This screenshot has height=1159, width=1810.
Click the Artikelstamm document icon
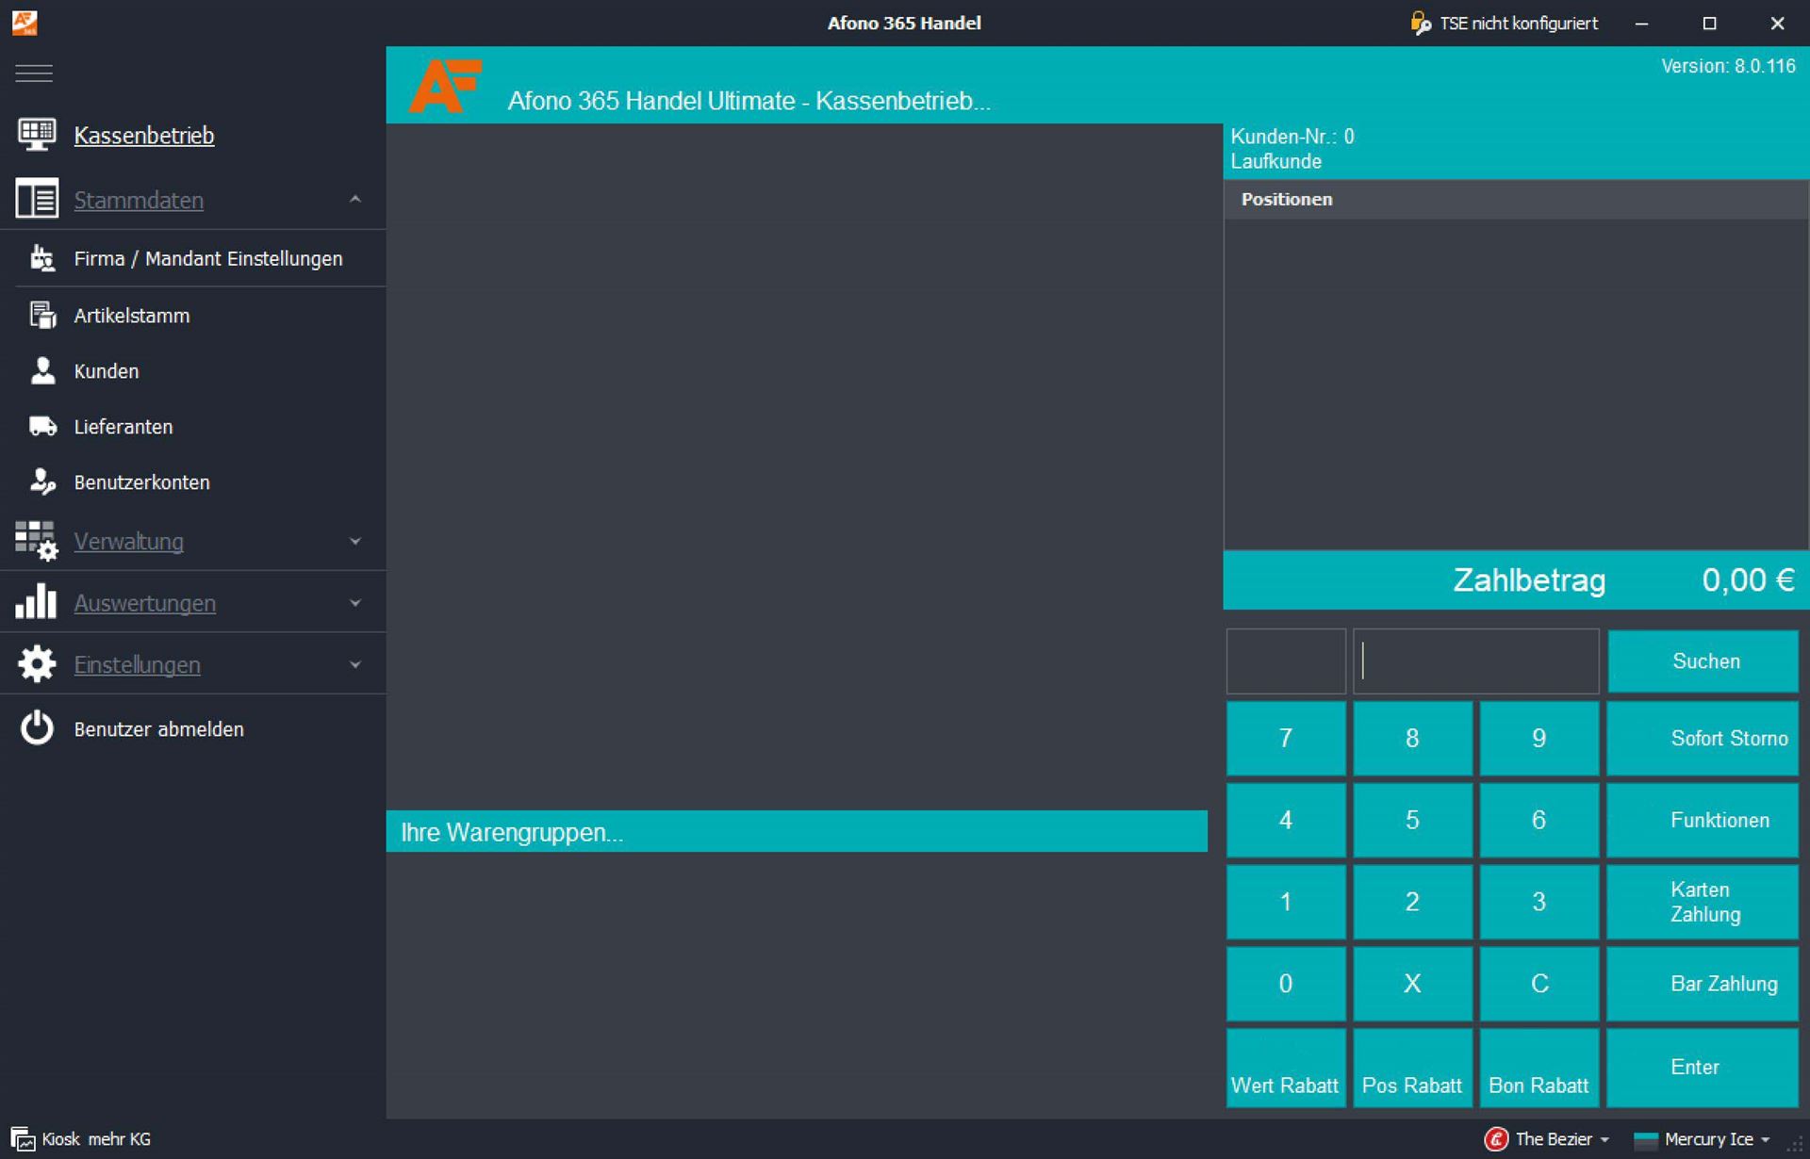coord(42,315)
